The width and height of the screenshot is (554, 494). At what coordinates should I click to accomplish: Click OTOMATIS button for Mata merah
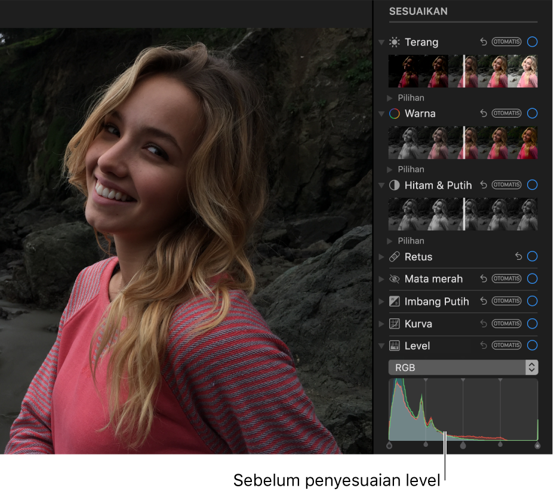506,279
